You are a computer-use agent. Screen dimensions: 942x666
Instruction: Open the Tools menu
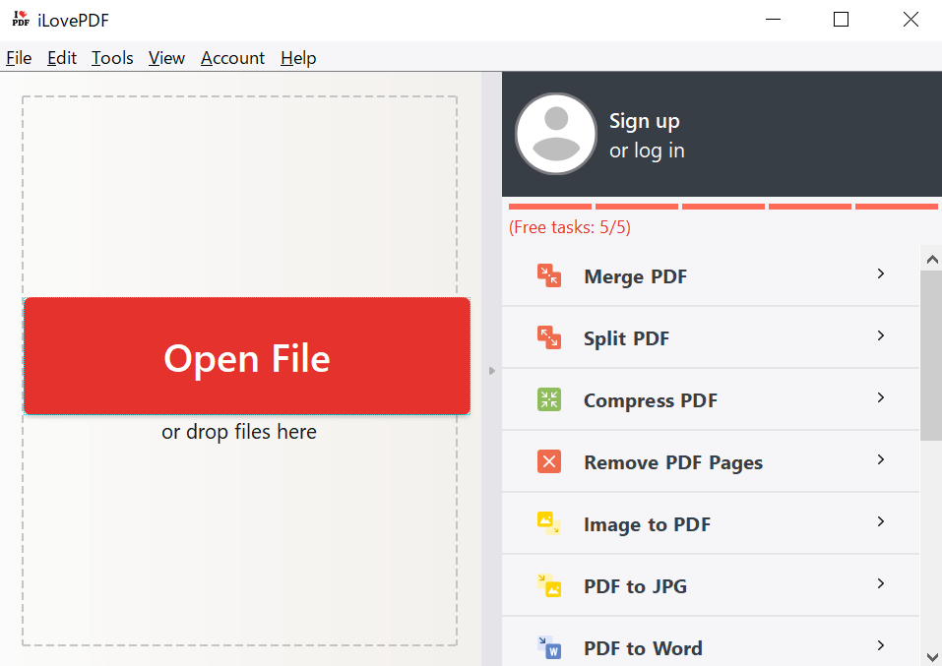[x=112, y=58]
